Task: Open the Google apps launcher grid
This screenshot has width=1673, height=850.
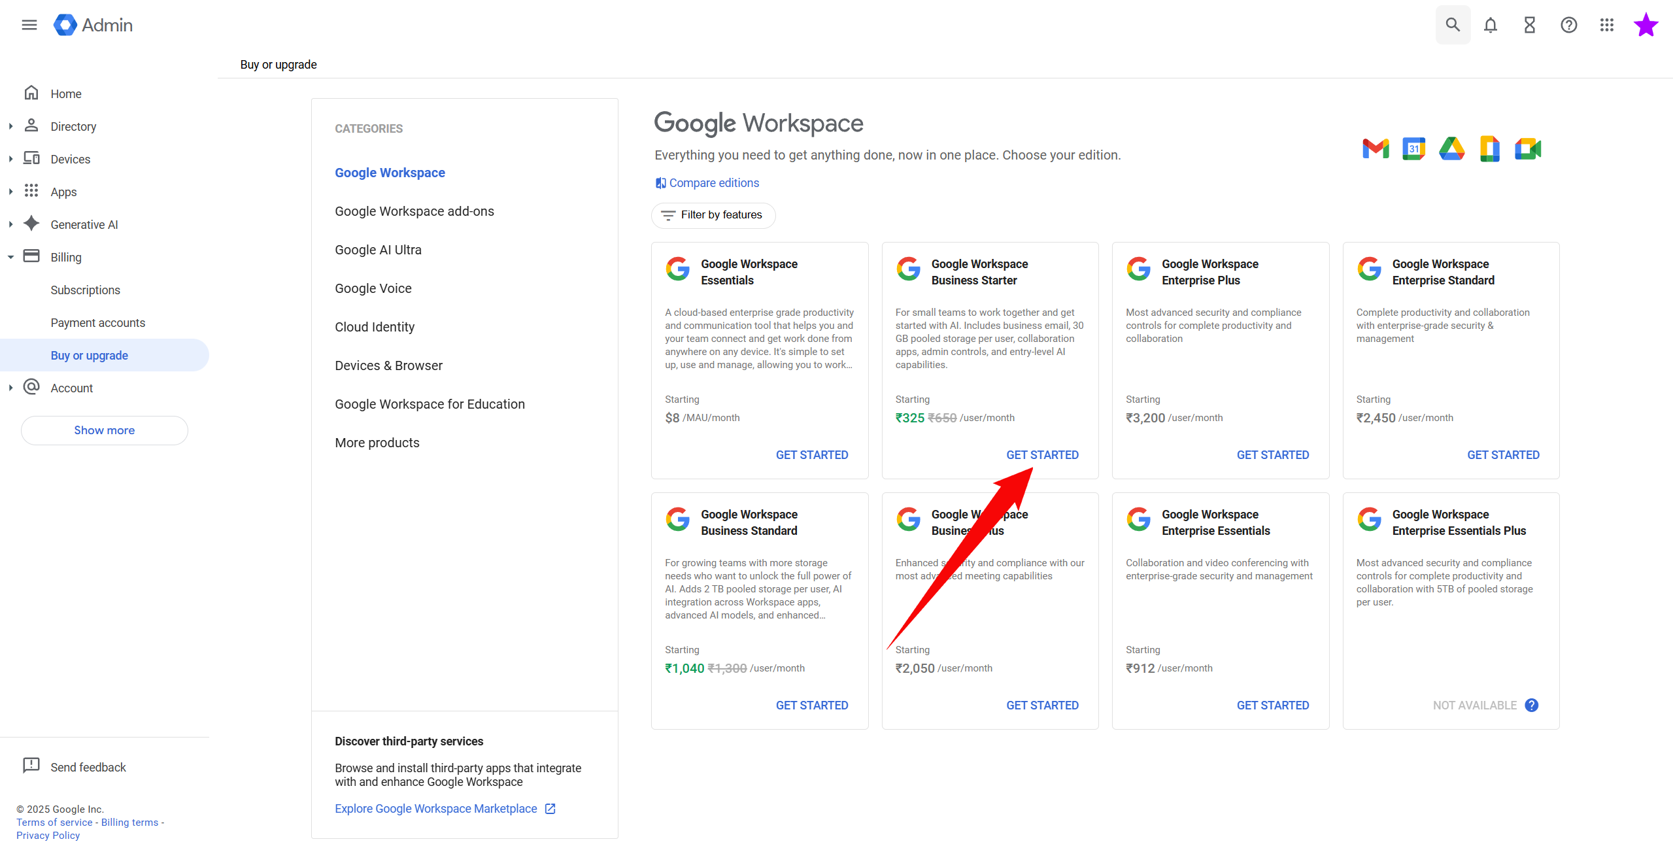Action: point(1607,24)
